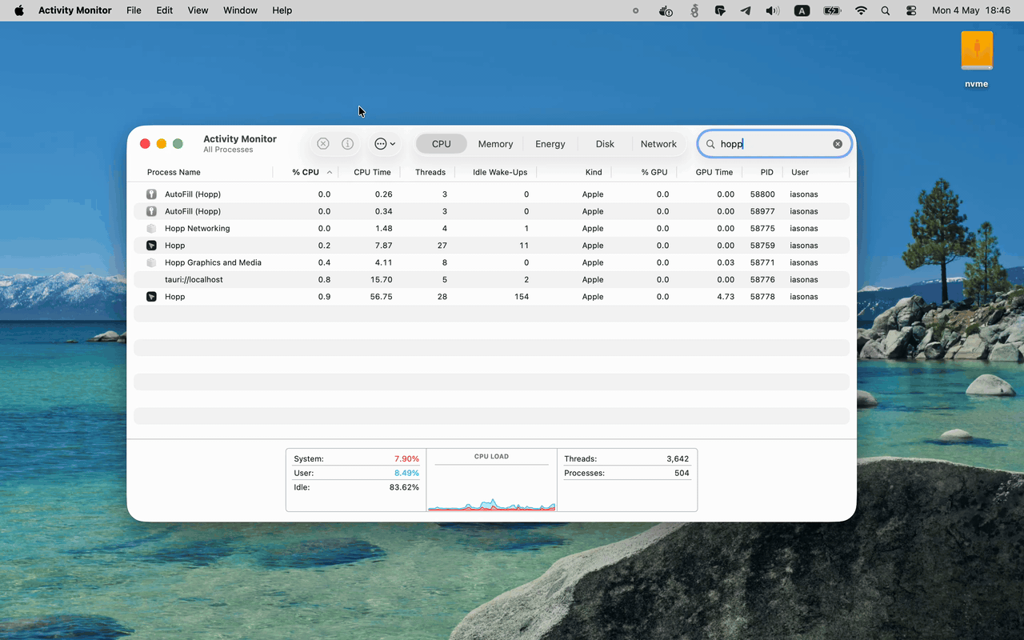Switch to the Energy tab
Image resolution: width=1024 pixels, height=640 pixels.
550,144
